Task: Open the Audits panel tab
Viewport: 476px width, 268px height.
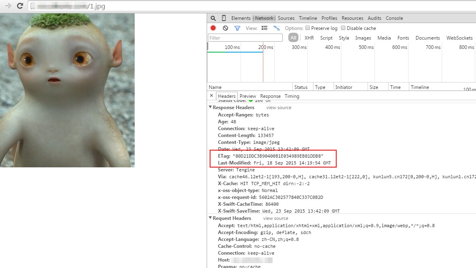Action: tap(374, 18)
